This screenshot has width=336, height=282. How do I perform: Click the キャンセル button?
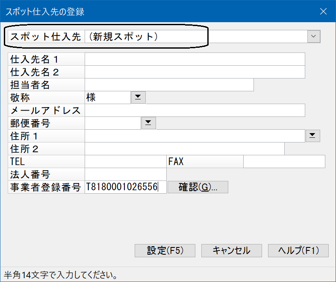[x=232, y=250]
